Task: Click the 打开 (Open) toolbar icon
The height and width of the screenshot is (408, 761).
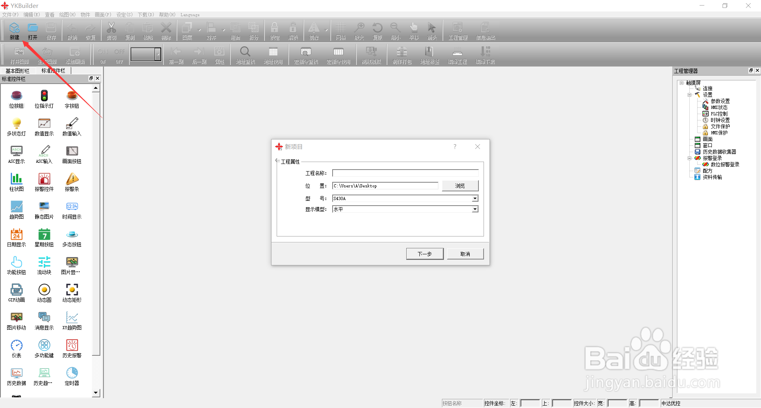Action: (33, 31)
